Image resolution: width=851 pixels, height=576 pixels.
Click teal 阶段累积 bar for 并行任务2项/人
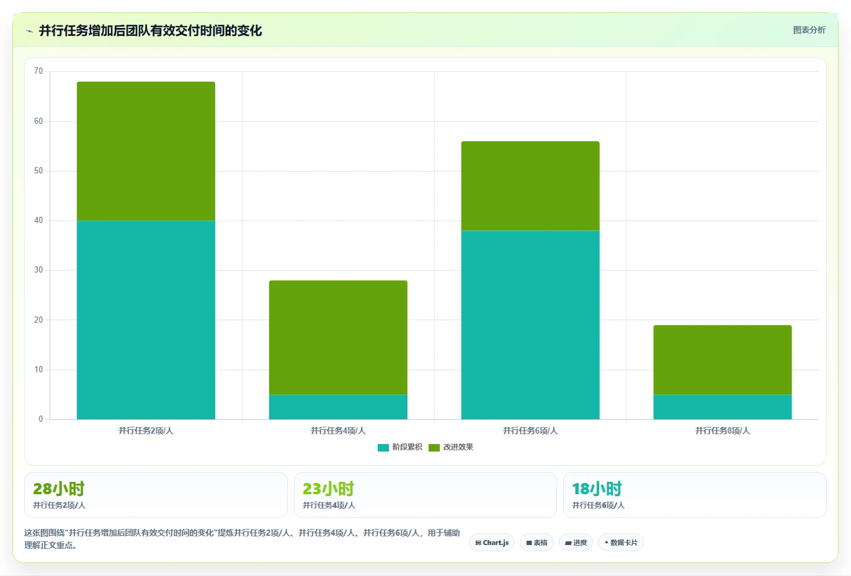click(x=146, y=320)
